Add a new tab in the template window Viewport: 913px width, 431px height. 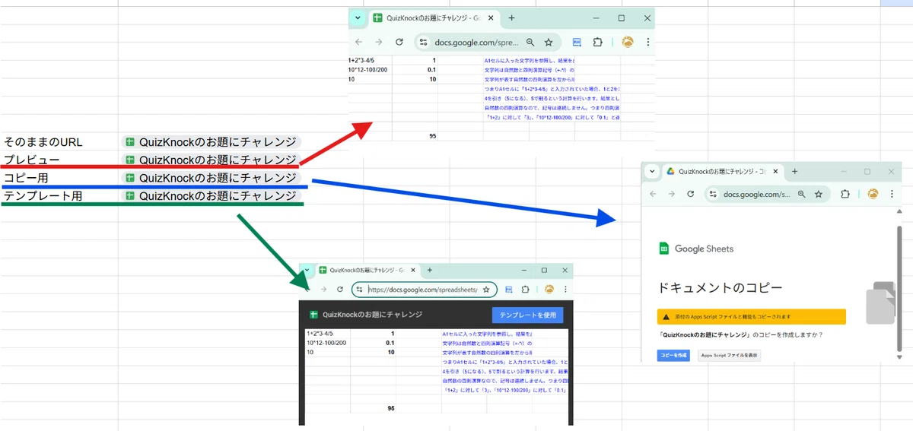(429, 270)
